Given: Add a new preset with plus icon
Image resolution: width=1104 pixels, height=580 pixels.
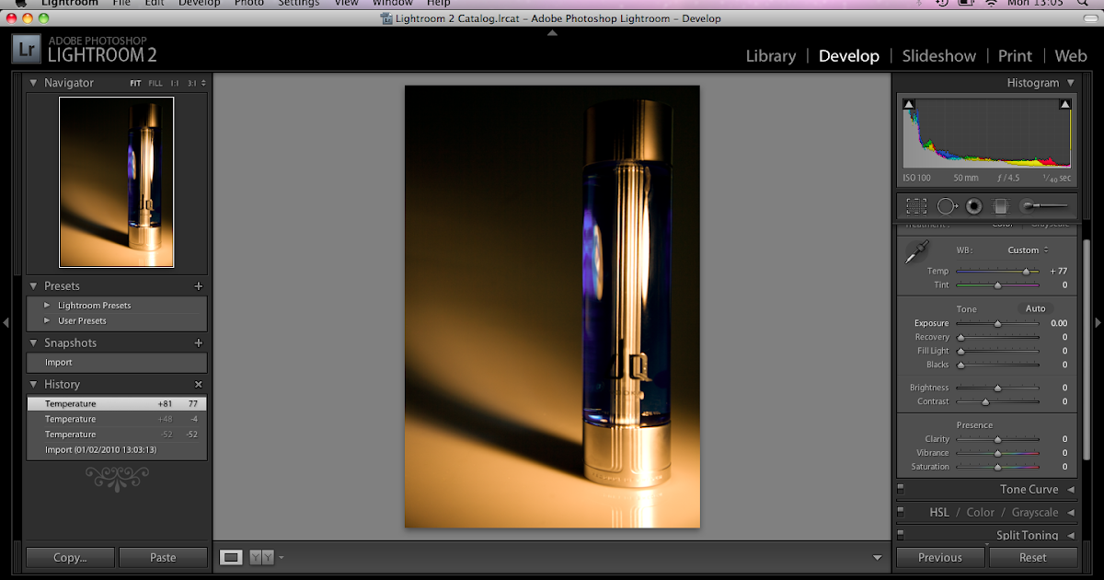Looking at the screenshot, I should (198, 286).
